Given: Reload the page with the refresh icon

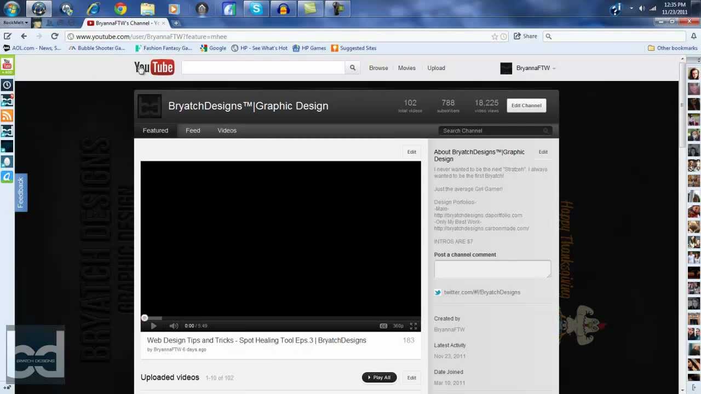Looking at the screenshot, I should point(54,36).
